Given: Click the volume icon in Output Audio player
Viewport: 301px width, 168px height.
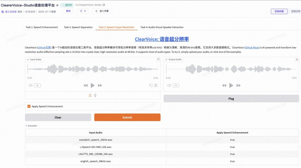Looking at the screenshot, I should 169,85.
